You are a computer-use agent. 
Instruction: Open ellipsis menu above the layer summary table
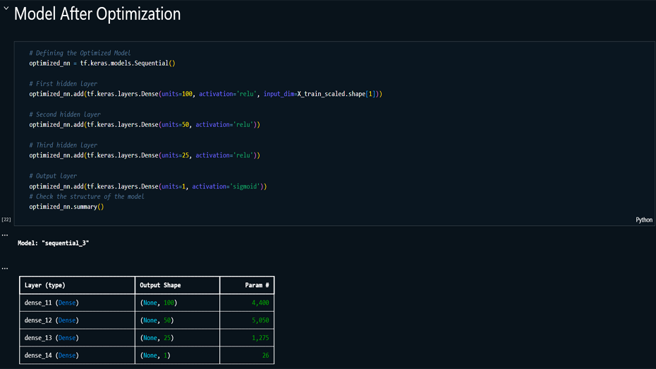[x=5, y=268]
